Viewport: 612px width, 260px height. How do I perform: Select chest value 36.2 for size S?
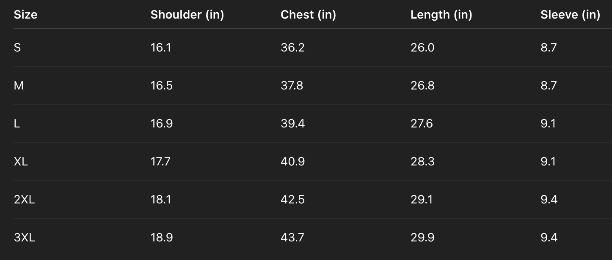pyautogui.click(x=292, y=48)
